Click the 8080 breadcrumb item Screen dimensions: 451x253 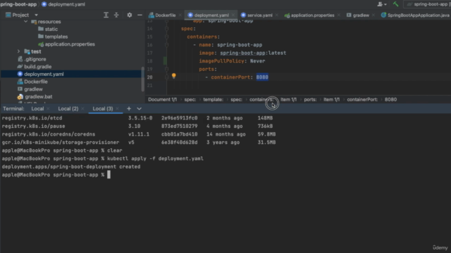[390, 99]
